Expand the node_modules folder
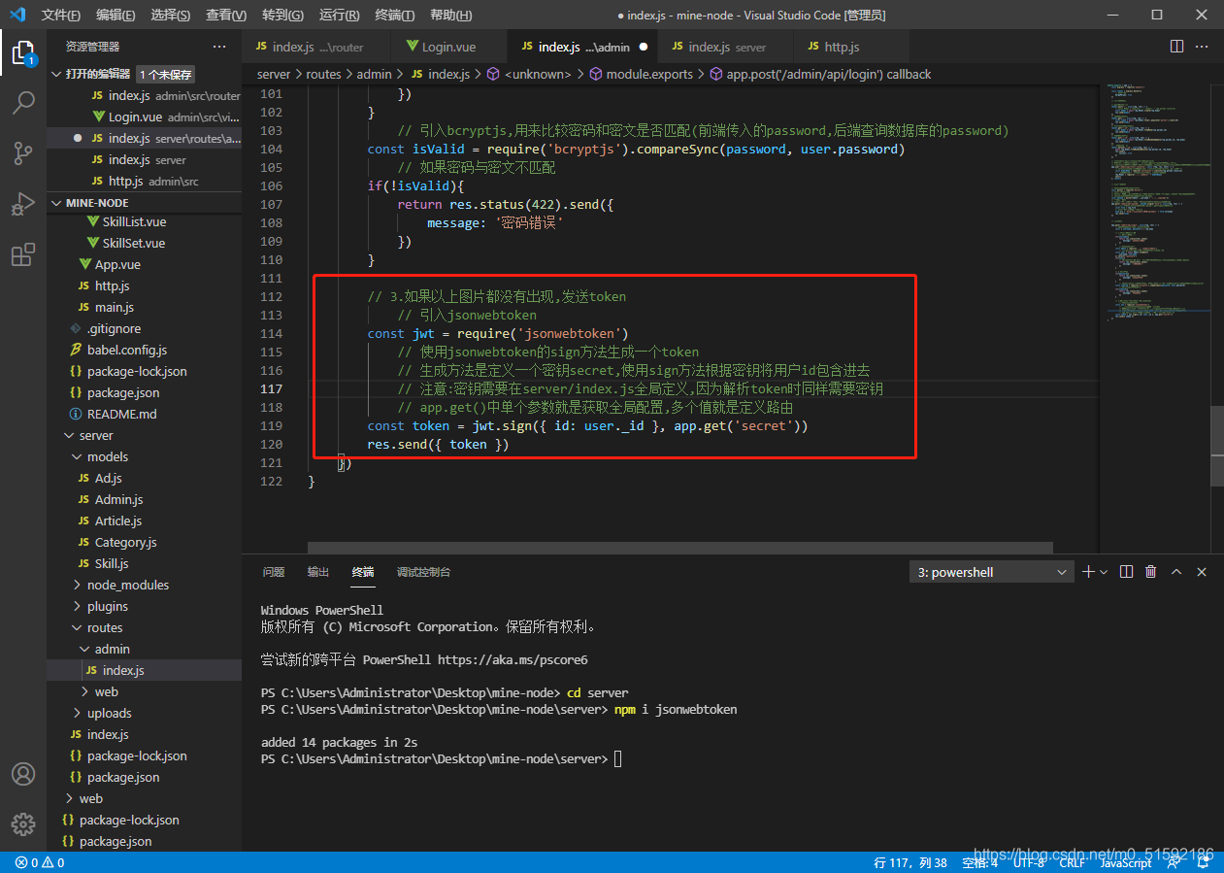This screenshot has height=873, width=1224. (127, 585)
